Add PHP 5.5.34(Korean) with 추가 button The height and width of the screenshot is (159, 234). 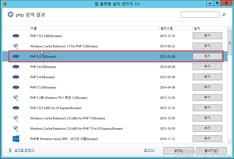[x=207, y=87]
